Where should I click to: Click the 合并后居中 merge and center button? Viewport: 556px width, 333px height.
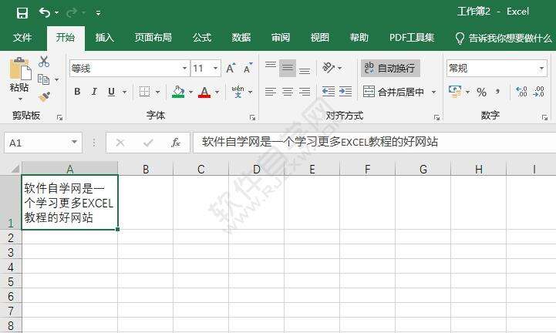click(x=393, y=92)
